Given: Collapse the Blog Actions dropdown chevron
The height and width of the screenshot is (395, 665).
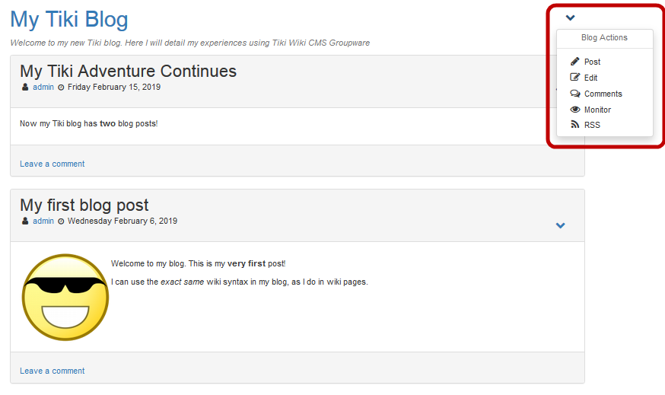Looking at the screenshot, I should tap(571, 18).
